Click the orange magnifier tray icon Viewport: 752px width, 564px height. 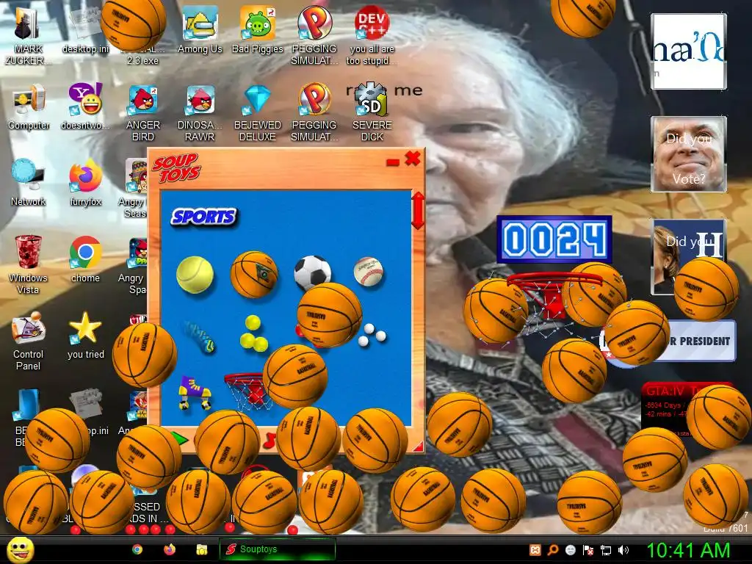[x=553, y=550]
